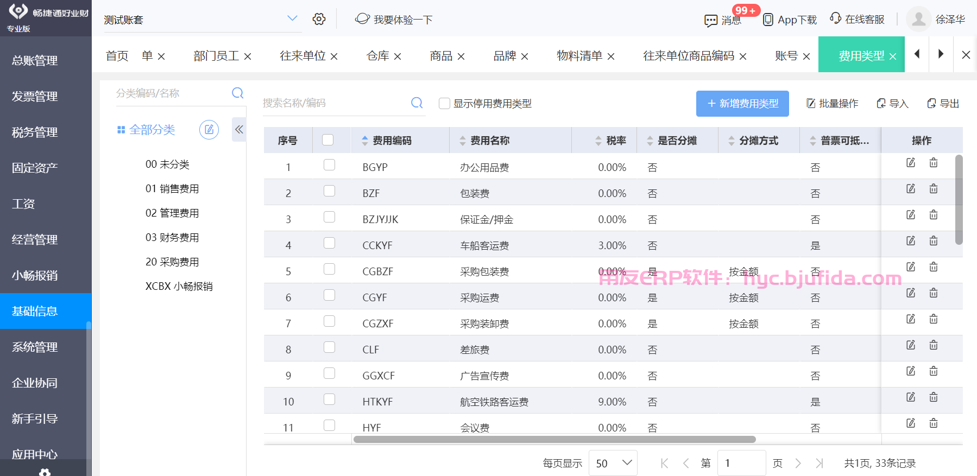Focus the 搜索名称/编码 search field
The image size is (977, 476).
[x=334, y=103]
